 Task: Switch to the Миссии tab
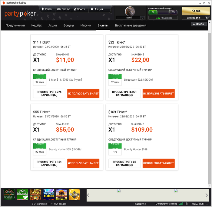click(86, 25)
